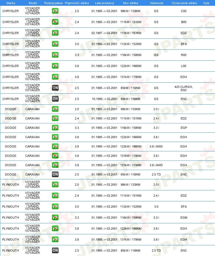The image size is (215, 256).
Task: Click petrol icon in Dodge Caravan EGP row
Action: pos(55,128)
